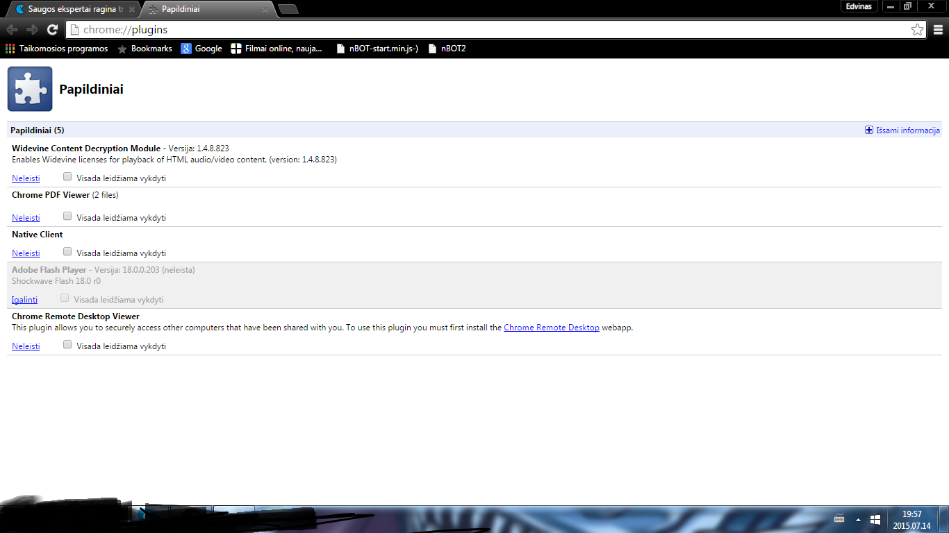Toggle always allowed checkbox for Adobe Flash Player
This screenshot has height=533, width=949.
(65, 298)
